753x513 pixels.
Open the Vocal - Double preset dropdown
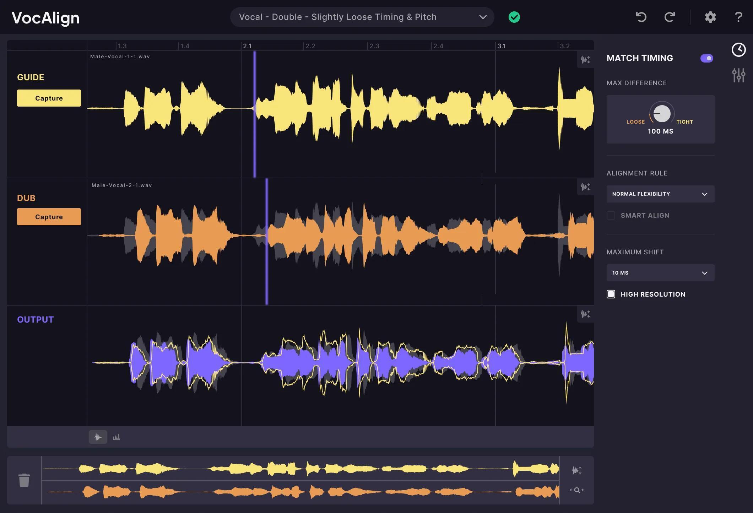tap(362, 17)
